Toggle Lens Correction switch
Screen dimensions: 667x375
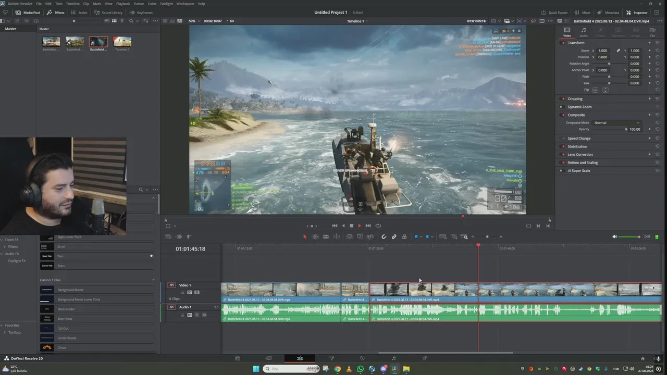pos(563,155)
